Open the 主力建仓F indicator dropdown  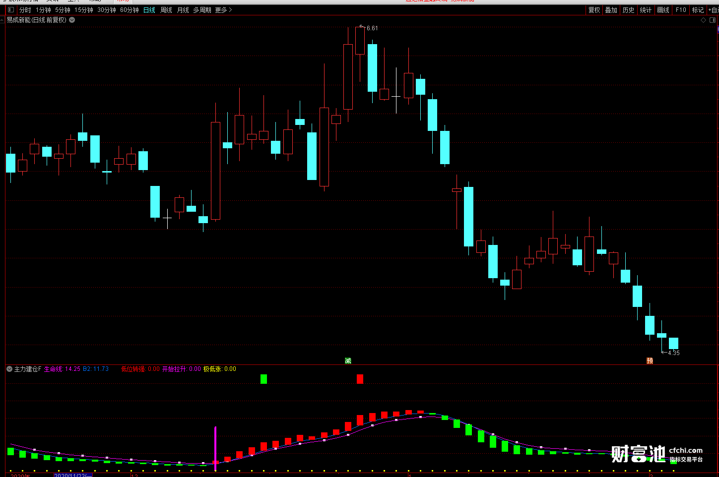click(x=9, y=369)
